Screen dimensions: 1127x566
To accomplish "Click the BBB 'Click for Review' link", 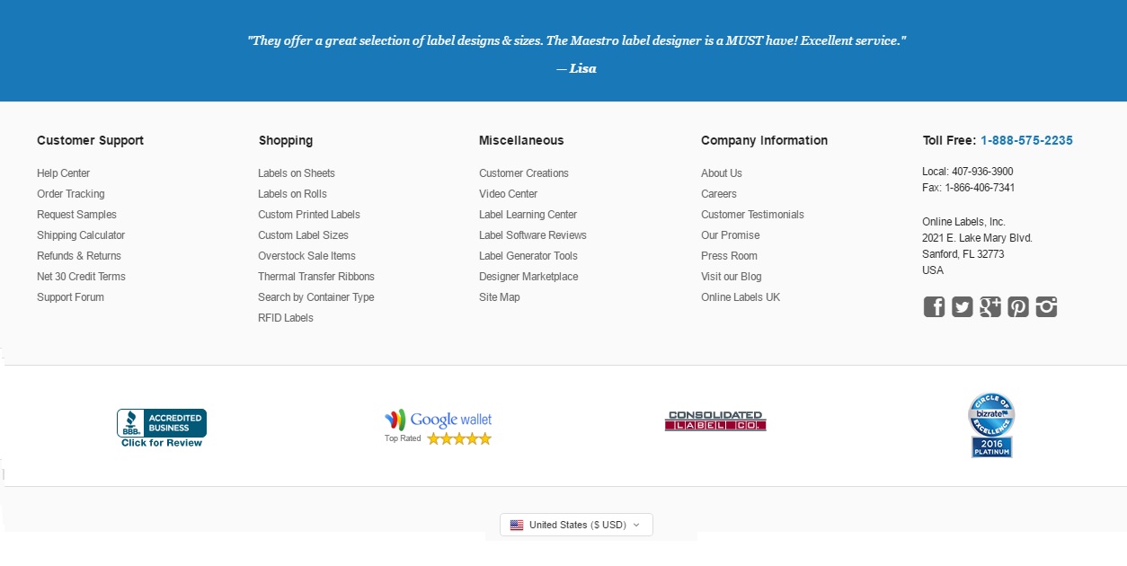I will point(161,441).
